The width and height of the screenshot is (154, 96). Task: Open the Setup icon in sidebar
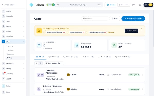point(4,86)
